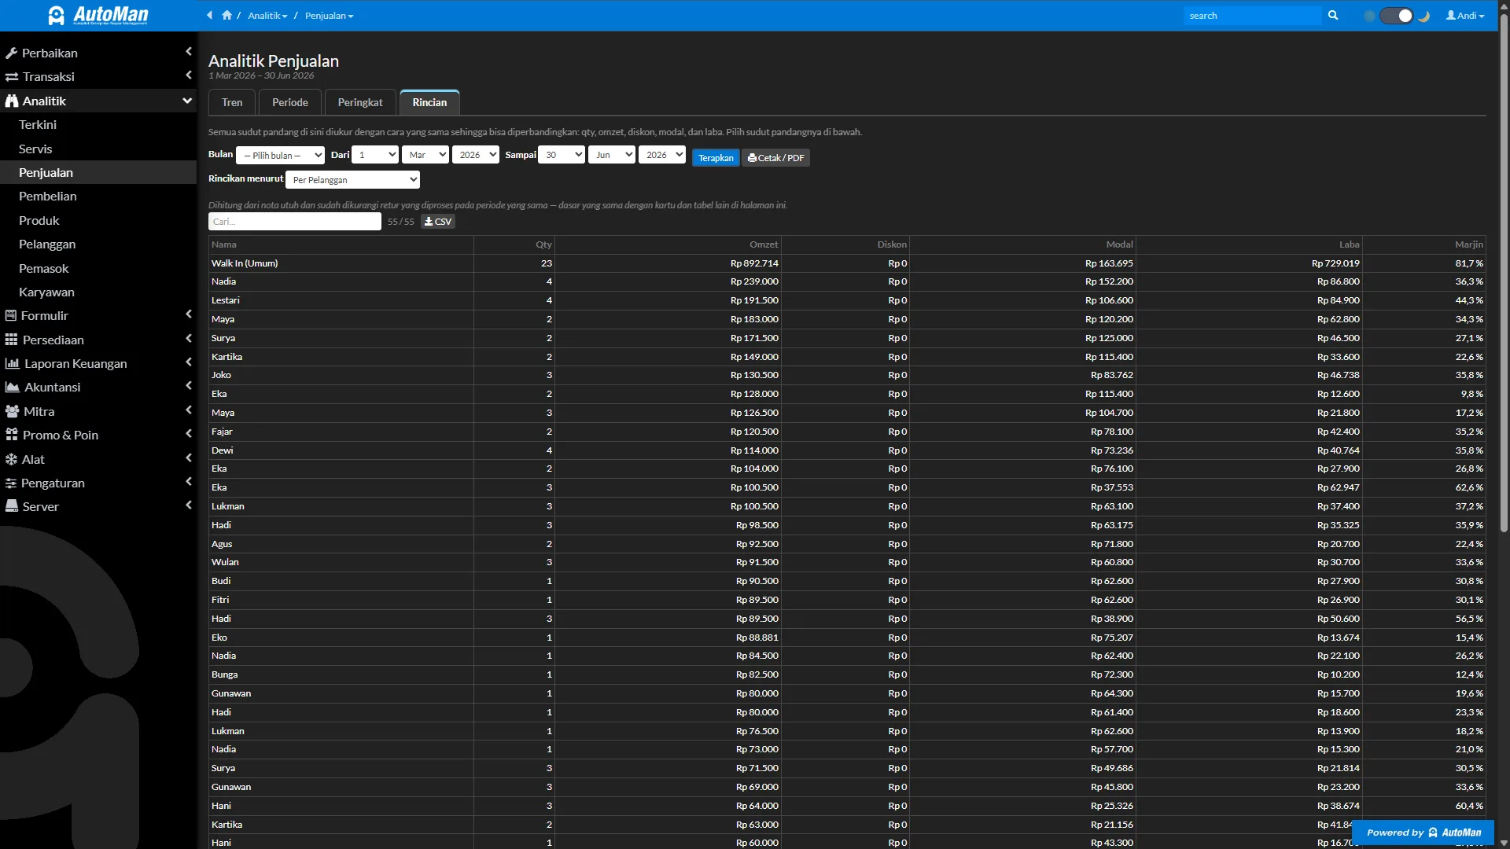Toggle the dark mode switch
Viewport: 1510px width, 849px height.
[x=1397, y=16]
